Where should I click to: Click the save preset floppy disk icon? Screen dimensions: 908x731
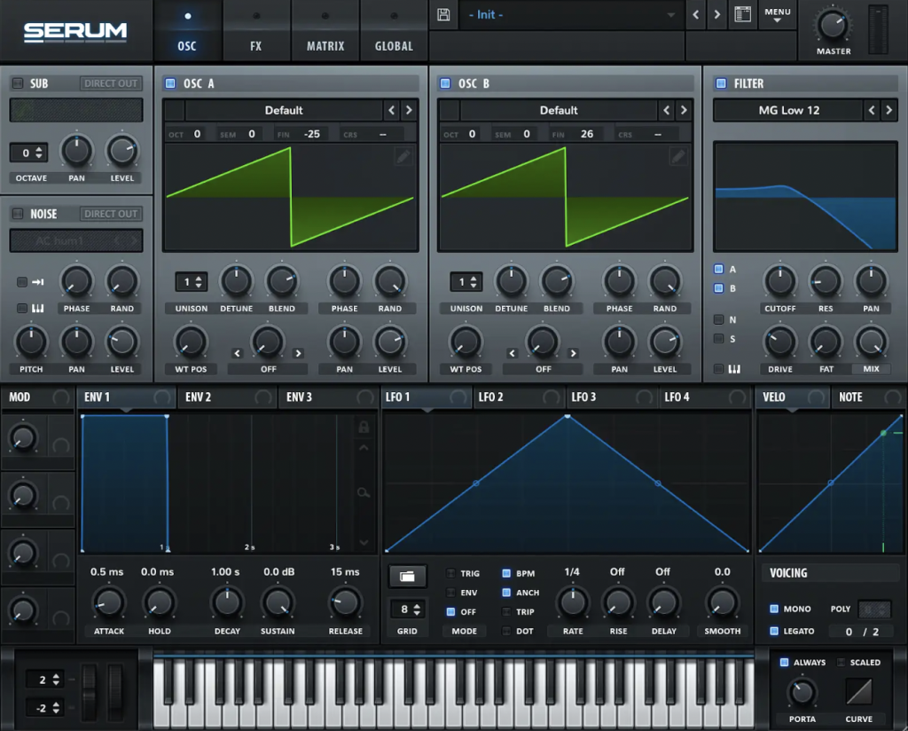click(443, 15)
